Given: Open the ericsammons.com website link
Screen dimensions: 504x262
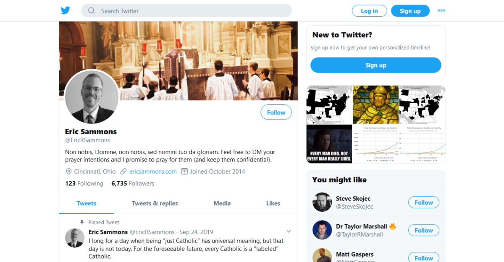Looking at the screenshot, I should point(153,171).
